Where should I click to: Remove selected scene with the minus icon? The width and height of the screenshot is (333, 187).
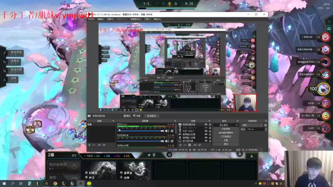click(x=94, y=145)
